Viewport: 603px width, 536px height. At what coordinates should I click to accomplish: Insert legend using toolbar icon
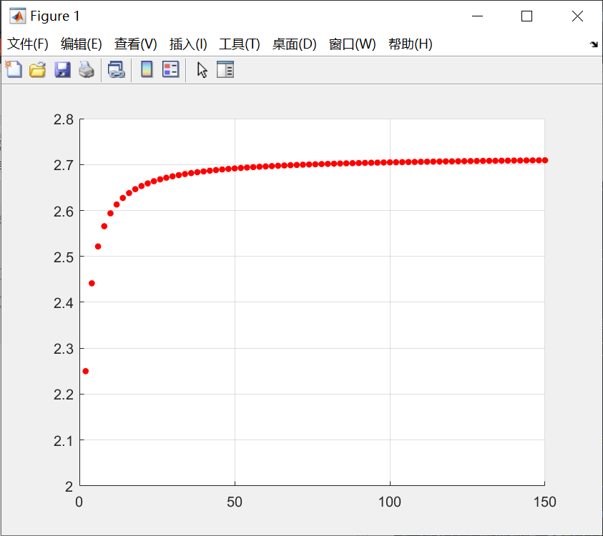171,69
